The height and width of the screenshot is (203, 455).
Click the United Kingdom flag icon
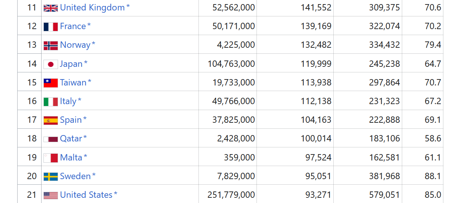[x=51, y=8]
